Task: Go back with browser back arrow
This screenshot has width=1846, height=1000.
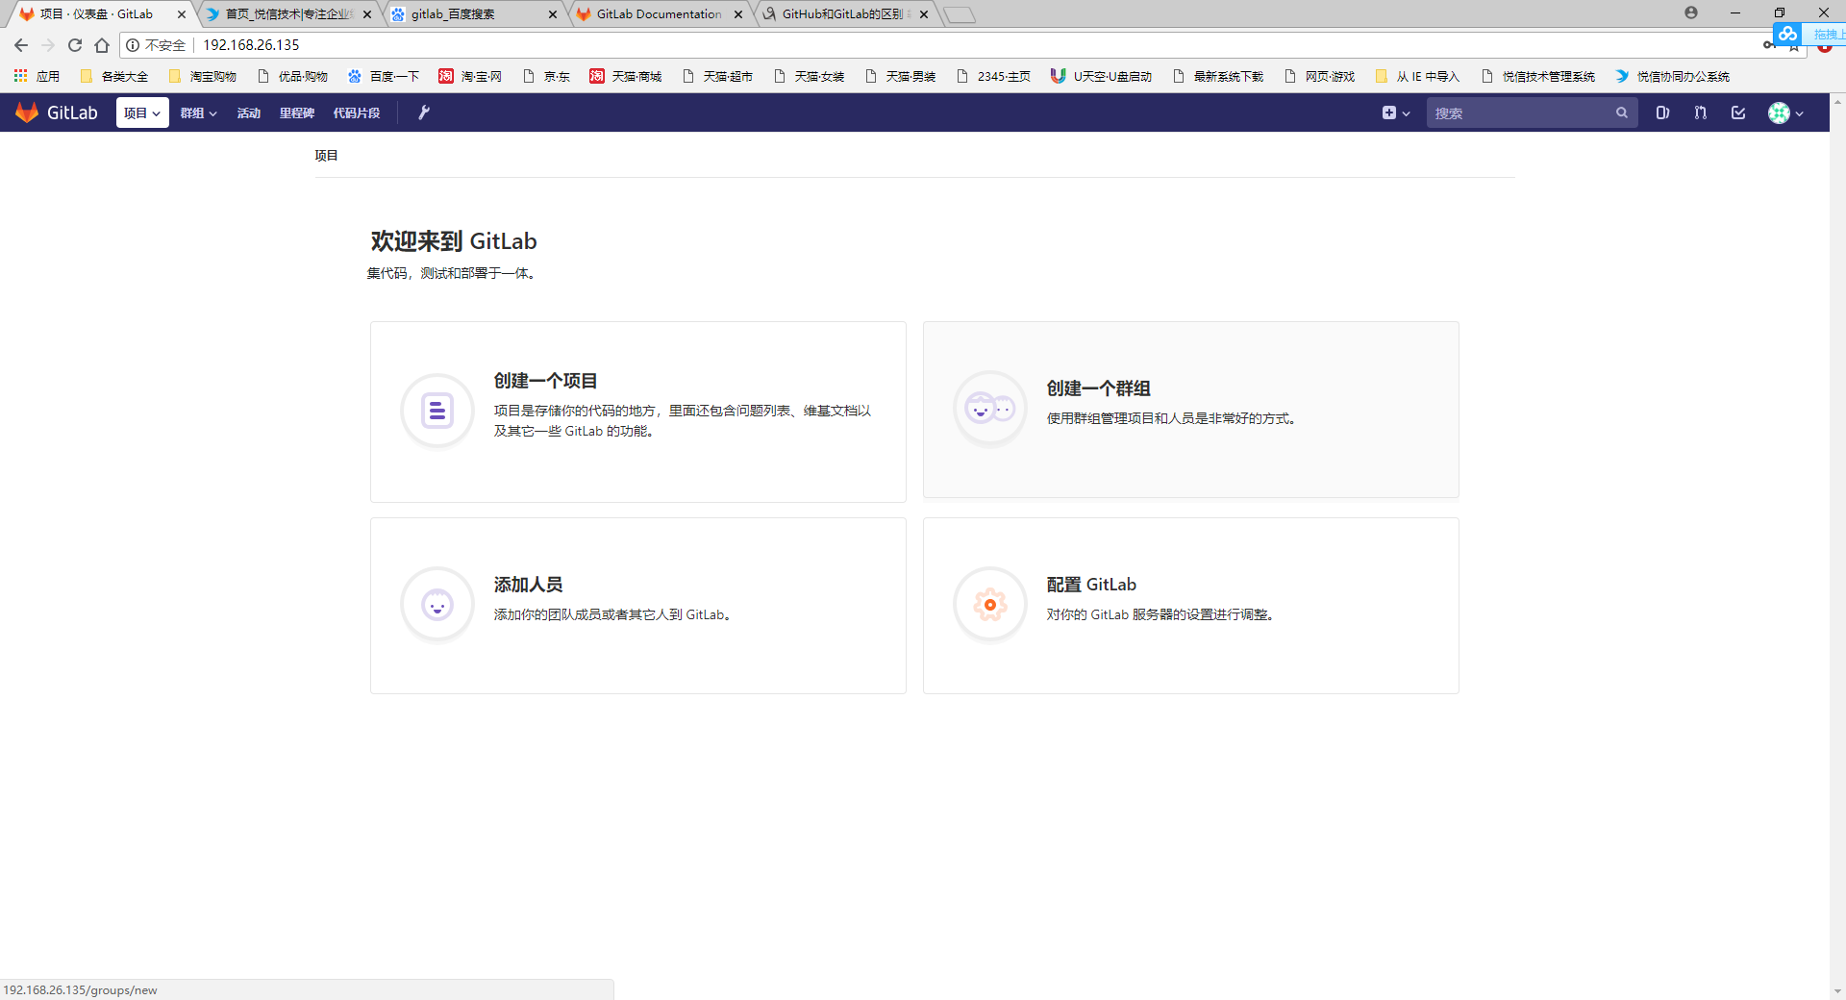Action: (x=20, y=45)
